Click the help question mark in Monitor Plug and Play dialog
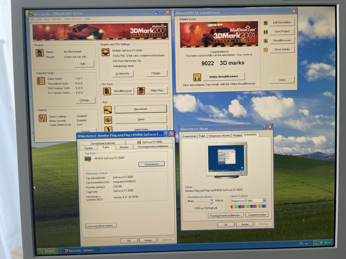Screen dimensions: 346x259 tap(167, 134)
